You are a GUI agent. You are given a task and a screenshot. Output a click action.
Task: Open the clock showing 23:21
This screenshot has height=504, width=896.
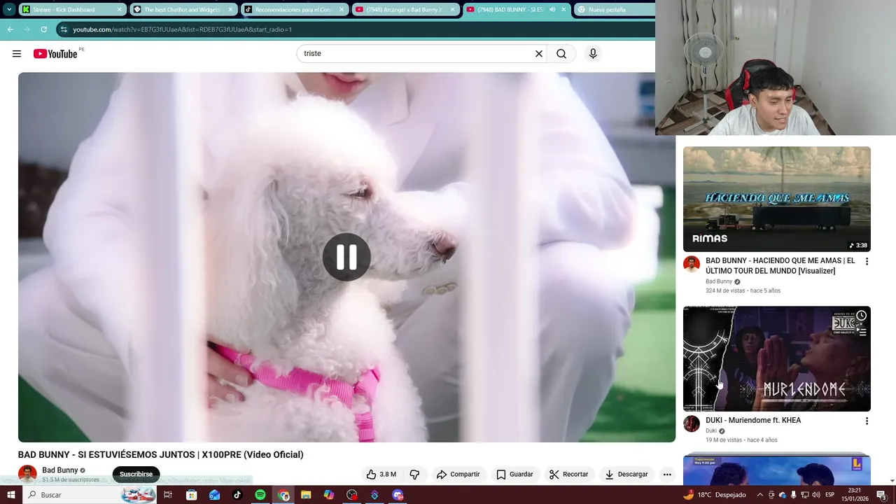coord(856,495)
